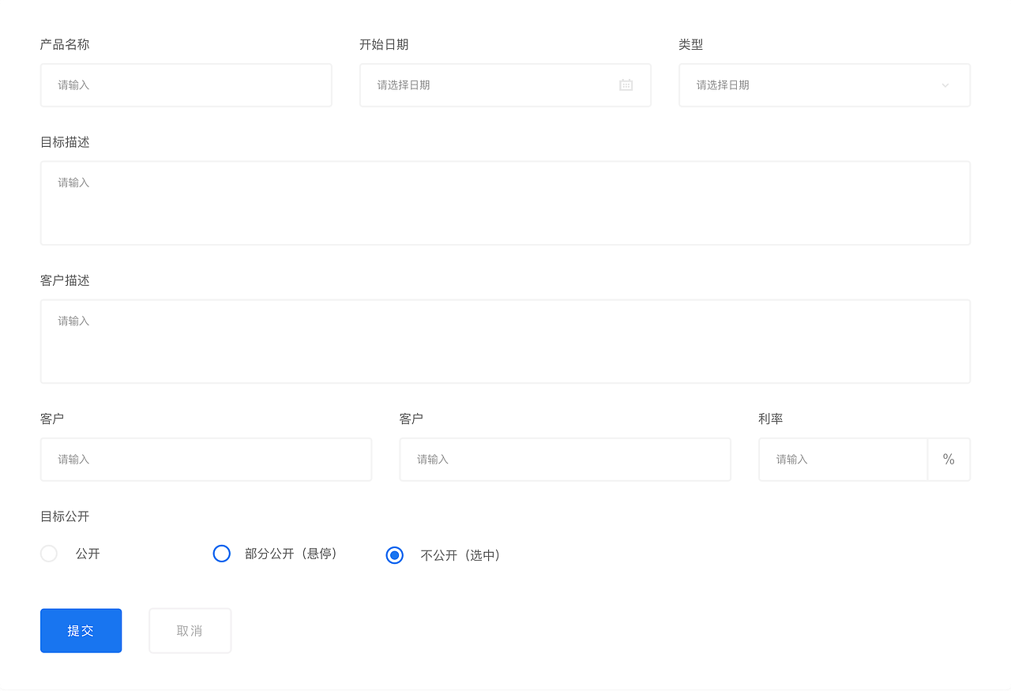Click the 客户 label above the middle field
Image resolution: width=1011 pixels, height=691 pixels.
[411, 419]
